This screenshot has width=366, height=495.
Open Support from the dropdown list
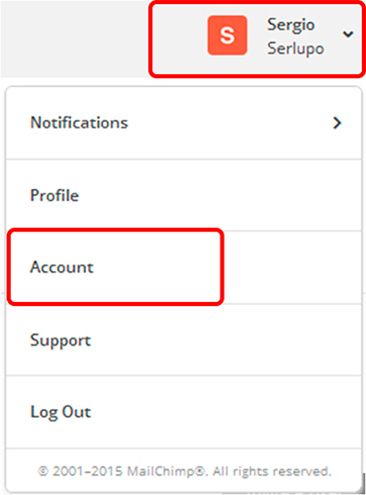click(184, 340)
